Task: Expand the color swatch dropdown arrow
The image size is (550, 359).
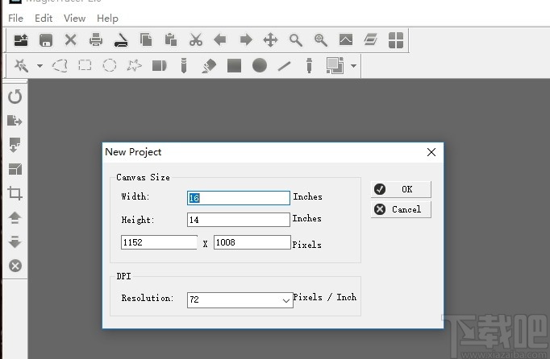Action: click(353, 66)
